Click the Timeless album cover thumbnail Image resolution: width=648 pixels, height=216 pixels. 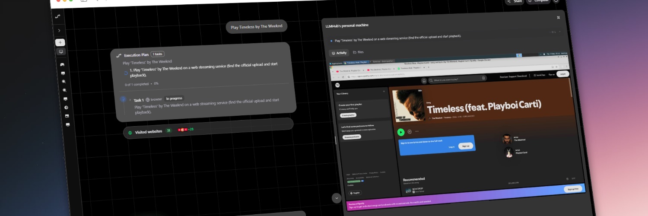coord(409,105)
